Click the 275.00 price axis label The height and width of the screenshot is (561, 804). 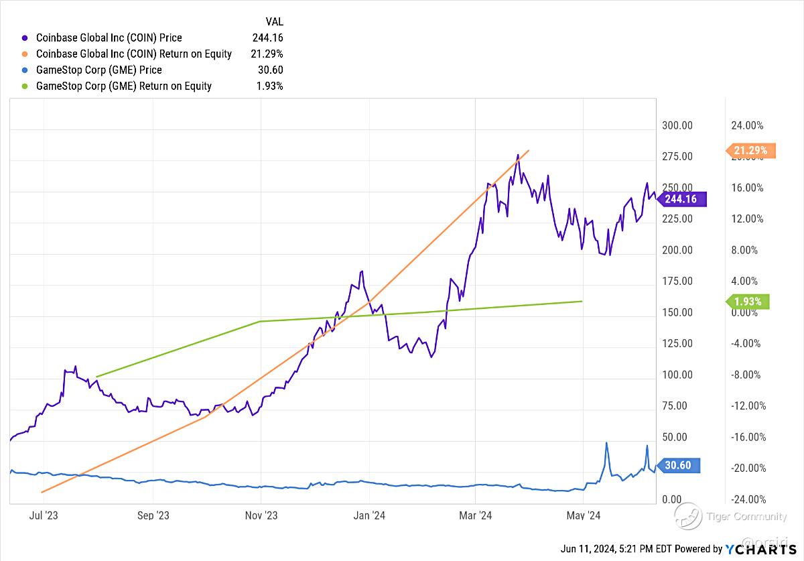click(x=679, y=157)
